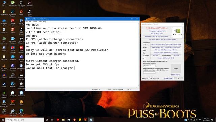Open File Explorer from the taskbar
This screenshot has width=216, height=122.
(x=63, y=120)
